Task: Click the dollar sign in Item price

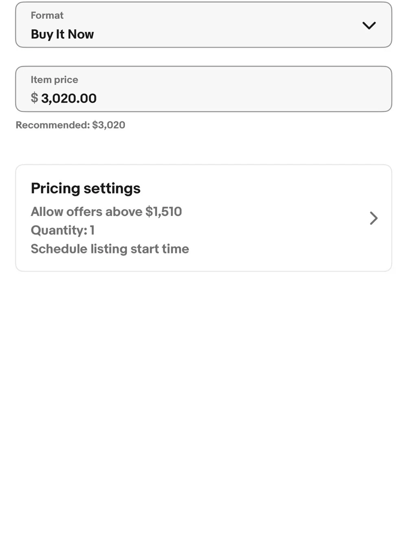Action: (34, 98)
